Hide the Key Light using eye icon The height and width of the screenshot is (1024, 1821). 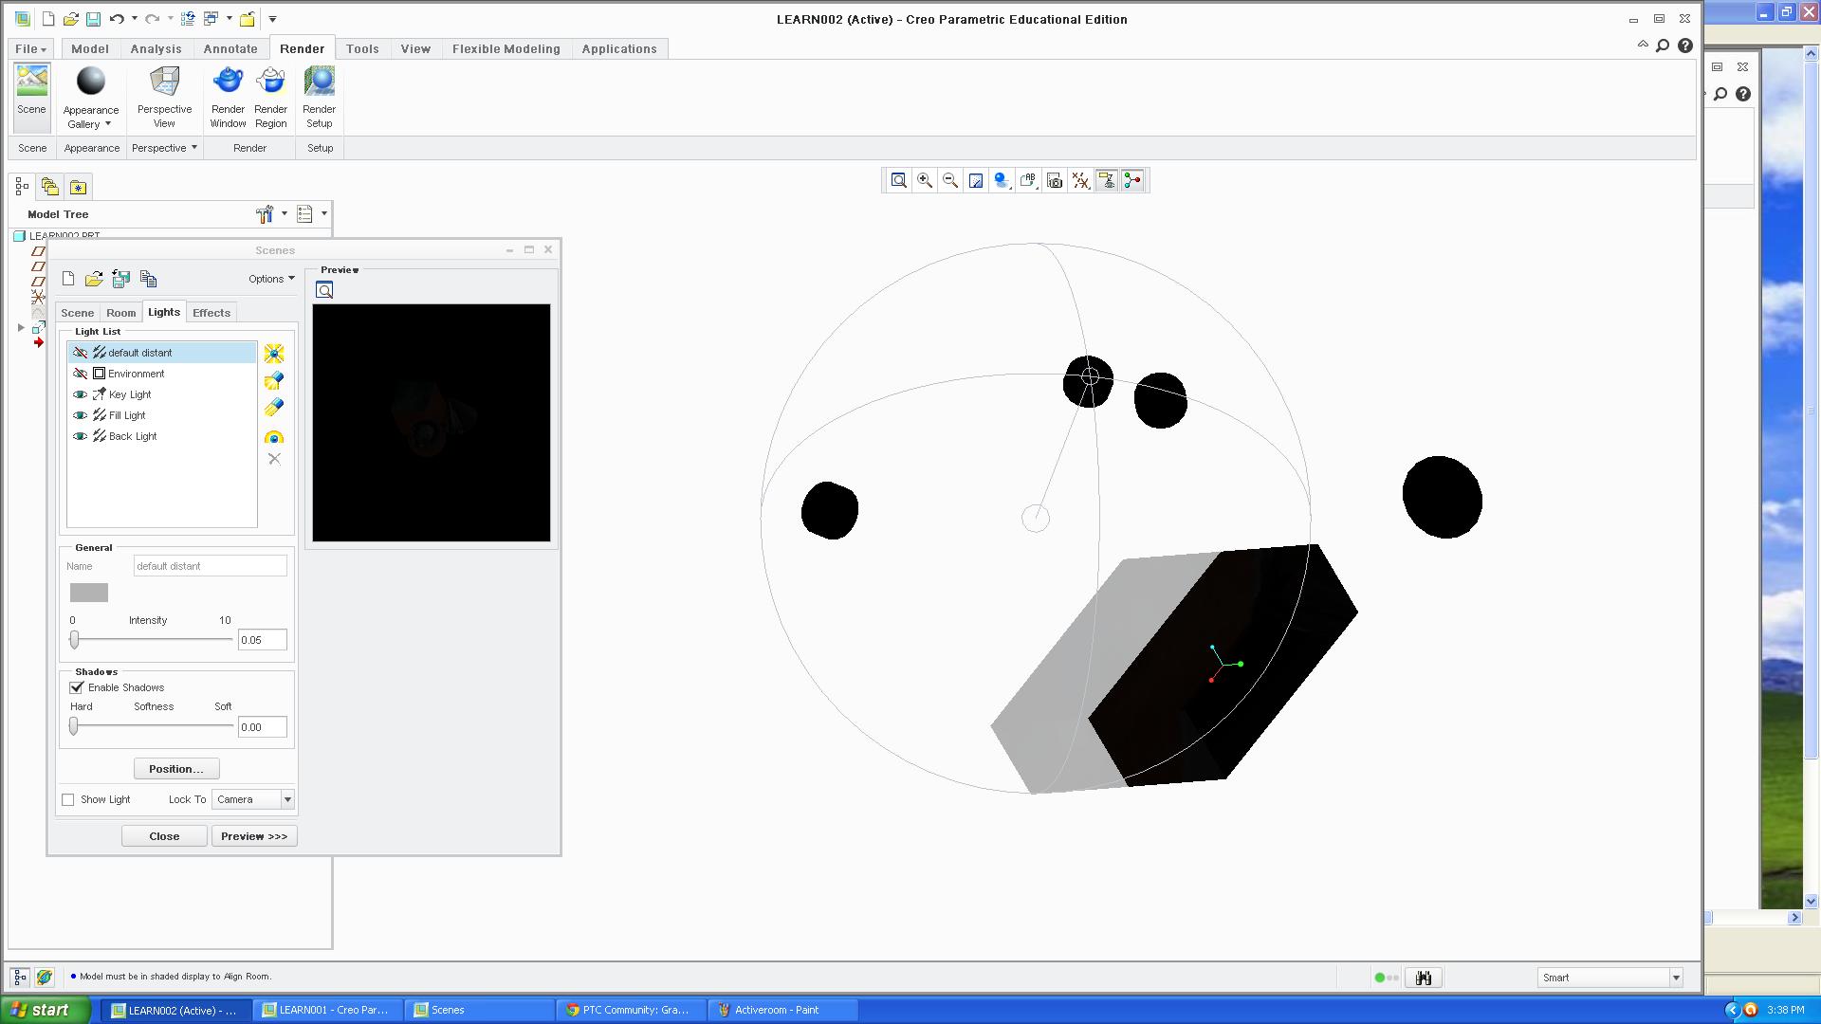81,394
